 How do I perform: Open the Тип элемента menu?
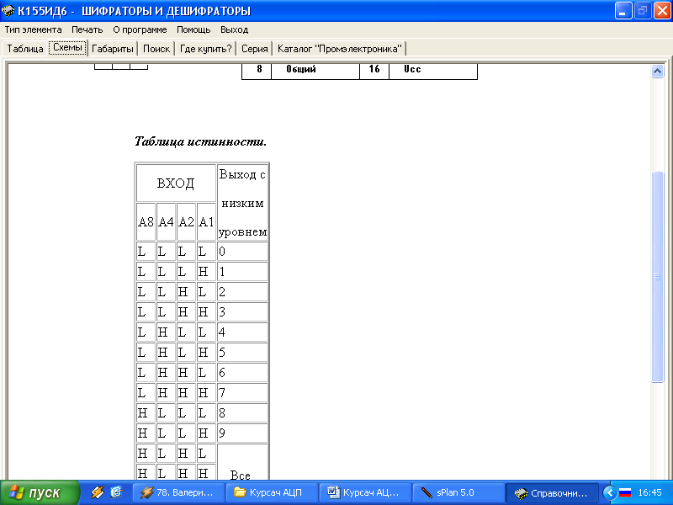[x=33, y=29]
